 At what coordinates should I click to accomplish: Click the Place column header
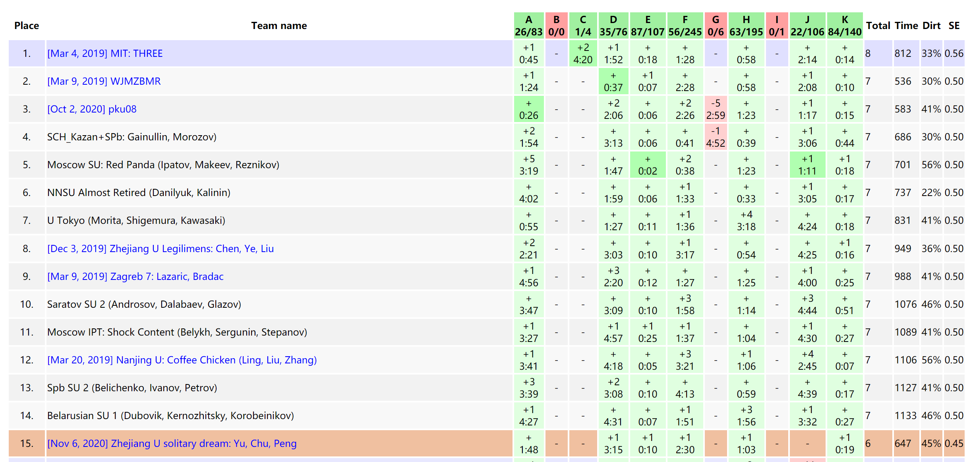[27, 25]
